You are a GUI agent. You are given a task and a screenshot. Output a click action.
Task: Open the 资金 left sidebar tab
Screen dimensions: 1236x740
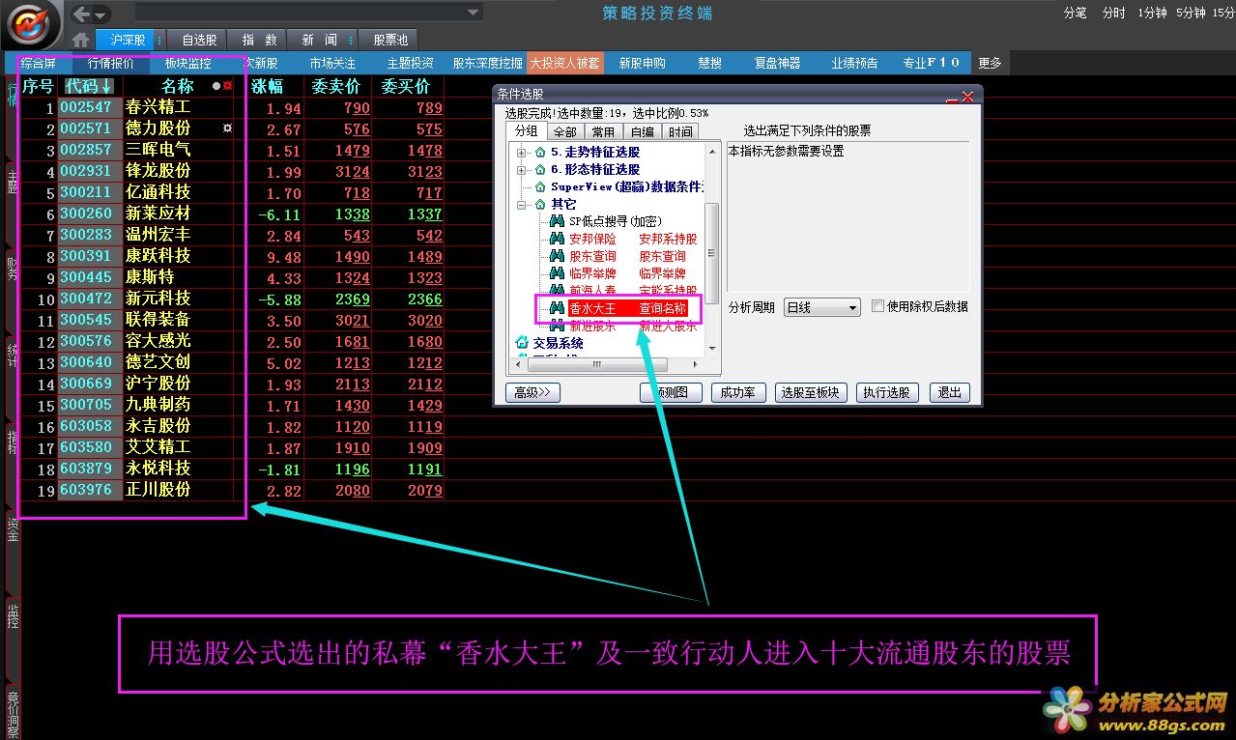(x=13, y=528)
